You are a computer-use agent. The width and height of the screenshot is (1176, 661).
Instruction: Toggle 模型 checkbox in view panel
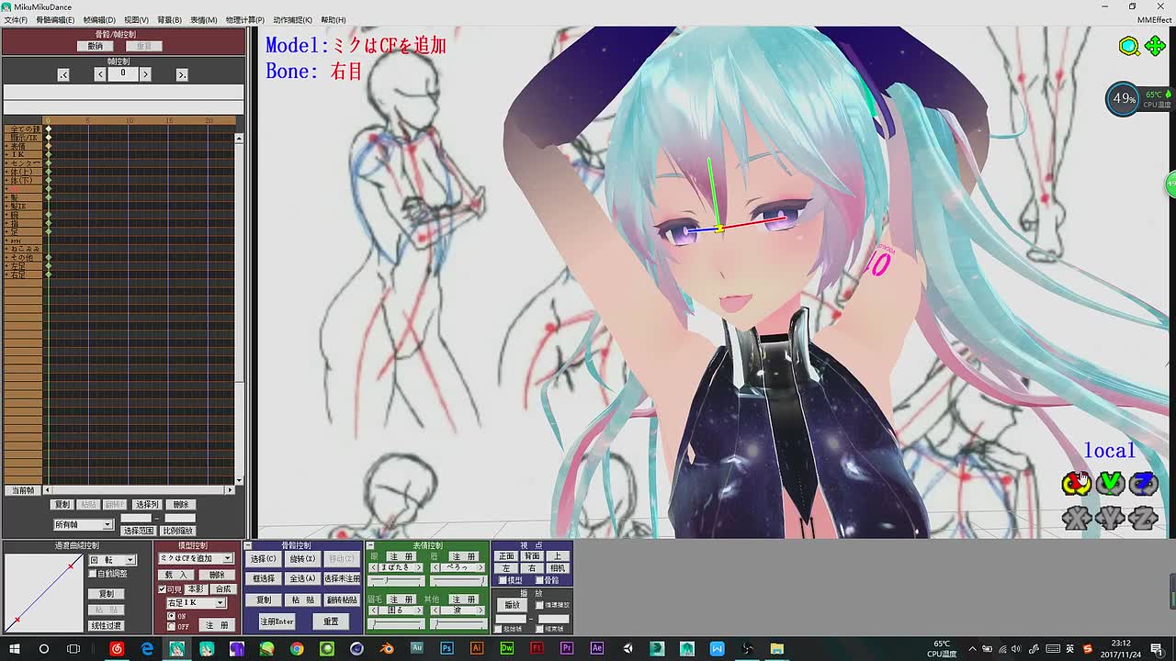pos(502,580)
